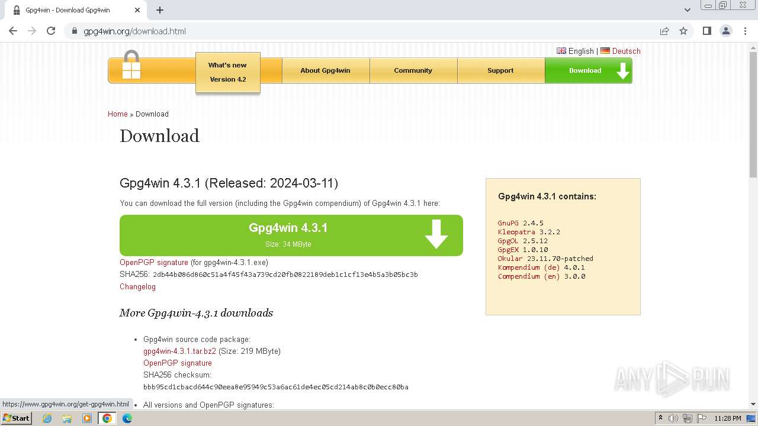Open the Action Center flag icon
This screenshot has width=758, height=426.
click(x=701, y=418)
